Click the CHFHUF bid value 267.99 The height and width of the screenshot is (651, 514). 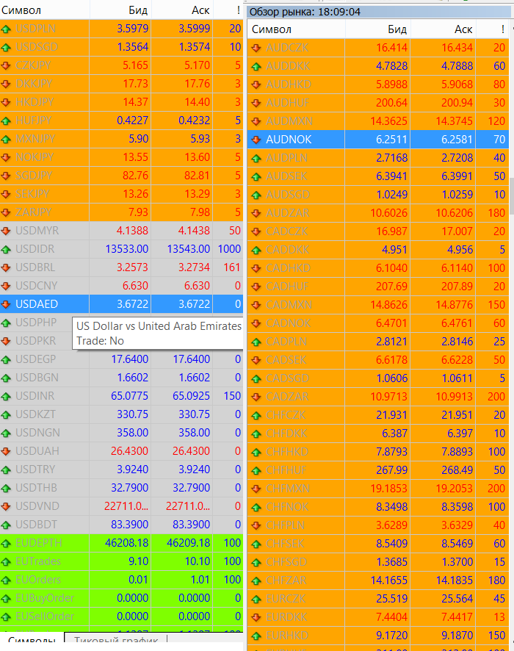pyautogui.click(x=391, y=470)
